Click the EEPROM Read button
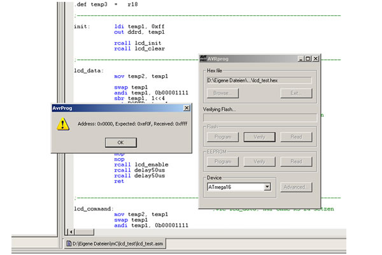The width and height of the screenshot is (382, 255). pos(296,161)
